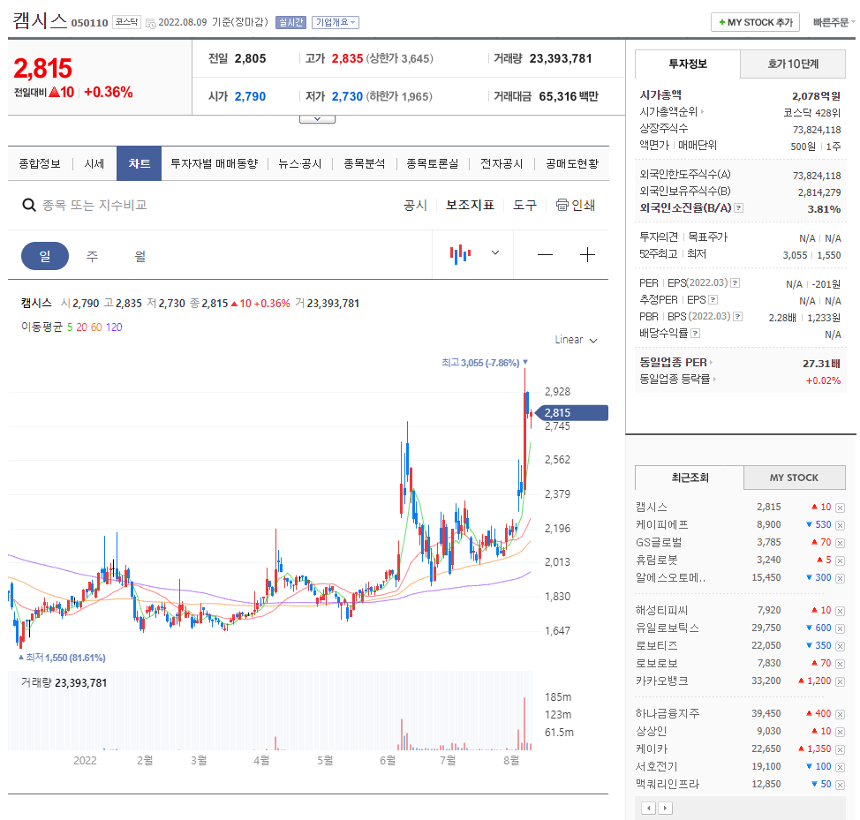Open the 투자자별 매매동향 tab
Viewport: 860px width, 820px height.
point(214,164)
